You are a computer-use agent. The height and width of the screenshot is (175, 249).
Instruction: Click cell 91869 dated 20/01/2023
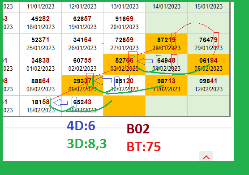click(124, 23)
